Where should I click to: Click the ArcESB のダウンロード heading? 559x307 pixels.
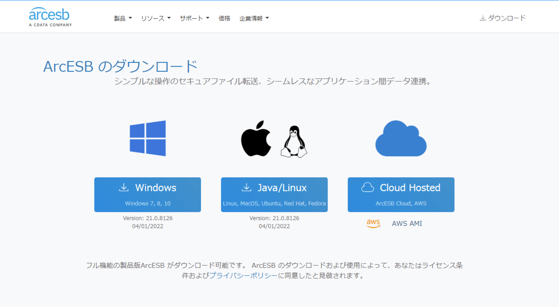[120, 66]
